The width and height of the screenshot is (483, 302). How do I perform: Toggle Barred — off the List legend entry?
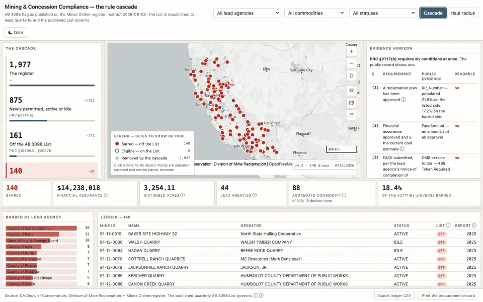pos(152,143)
